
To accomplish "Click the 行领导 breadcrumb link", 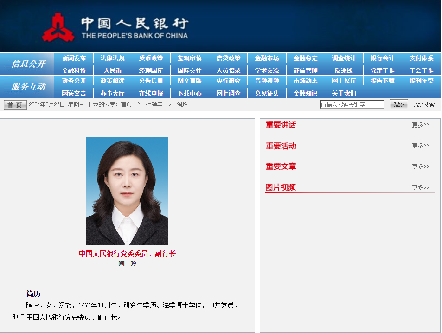I will pos(154,104).
